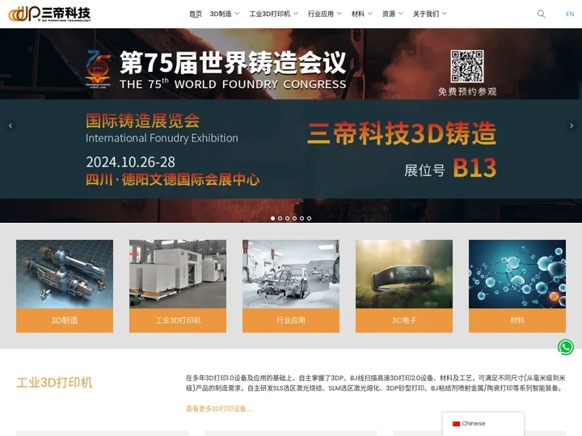This screenshot has width=582, height=436.
Task: Click 第75届世界铸造会议 banner title
Action: click(233, 62)
